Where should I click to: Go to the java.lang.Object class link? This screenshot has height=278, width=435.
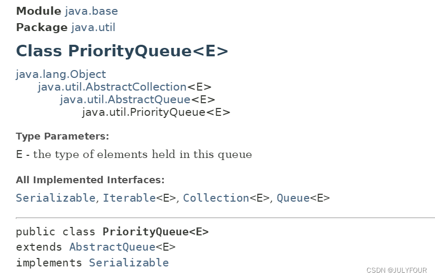coord(61,74)
